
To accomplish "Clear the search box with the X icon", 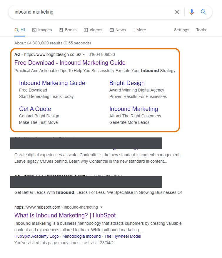I will click(x=177, y=12).
